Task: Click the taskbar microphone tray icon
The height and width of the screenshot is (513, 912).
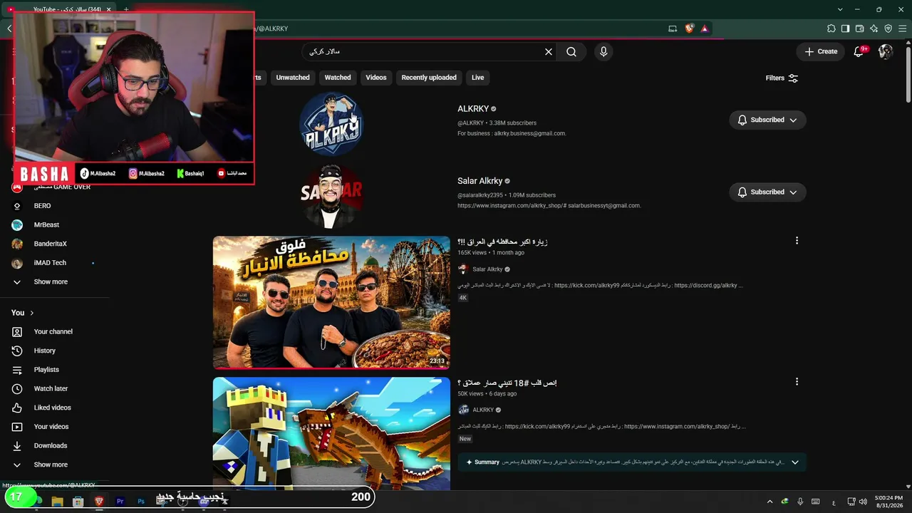Action: tap(800, 502)
